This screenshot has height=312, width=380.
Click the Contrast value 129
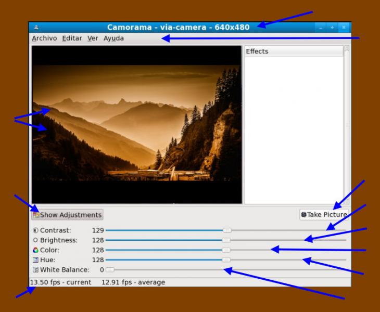[98, 230]
